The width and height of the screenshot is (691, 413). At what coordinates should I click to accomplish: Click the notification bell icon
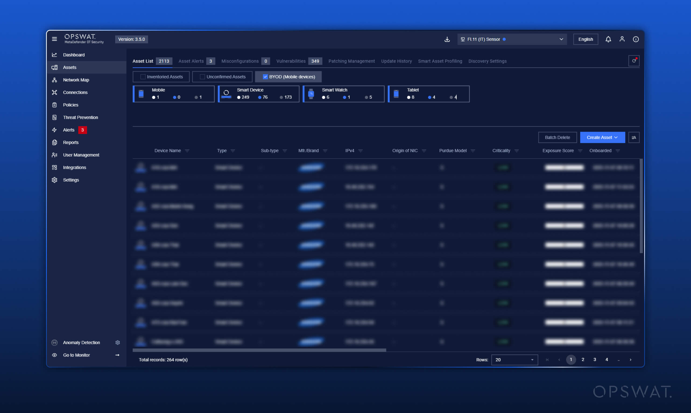coord(609,39)
